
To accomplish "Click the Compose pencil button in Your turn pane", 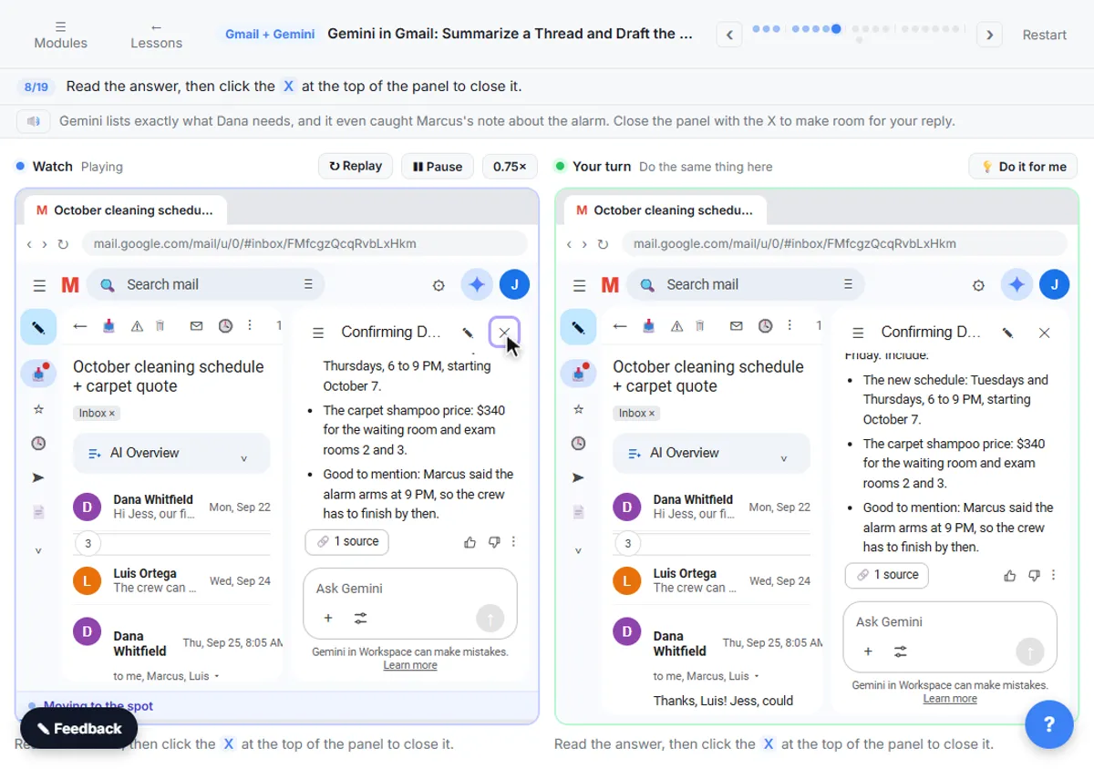I will click(x=578, y=326).
